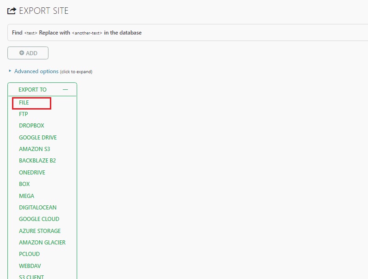Select GOOGLE CLOUD export option
The image size is (368, 279).
click(x=39, y=219)
